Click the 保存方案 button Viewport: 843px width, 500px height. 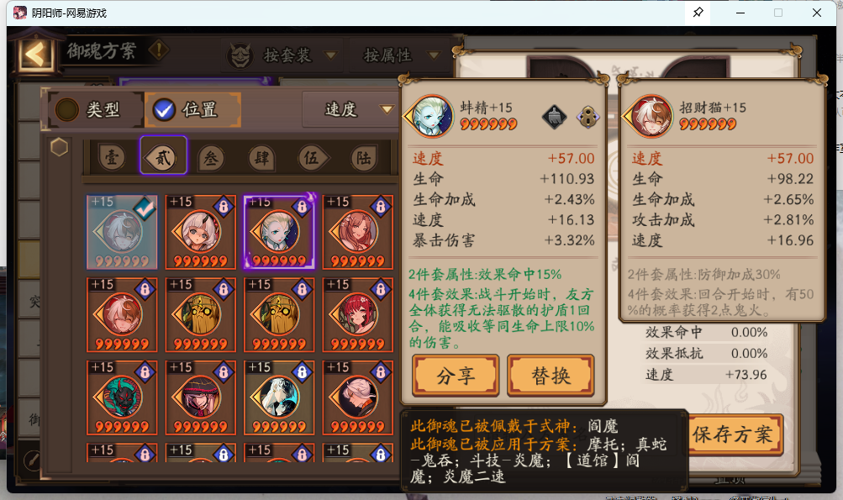point(733,434)
